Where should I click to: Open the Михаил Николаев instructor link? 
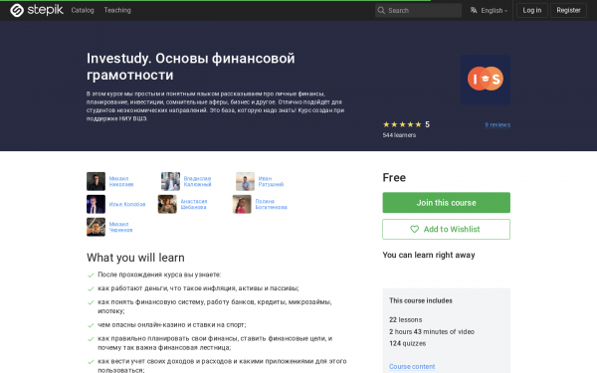click(121, 181)
